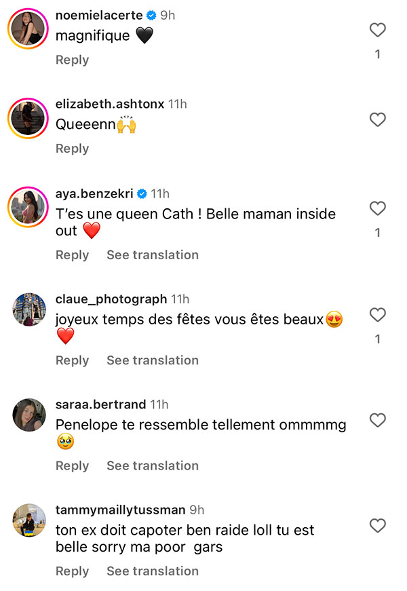Reply to tammymaillytussman's comment
The width and height of the screenshot is (407, 591).
(72, 571)
